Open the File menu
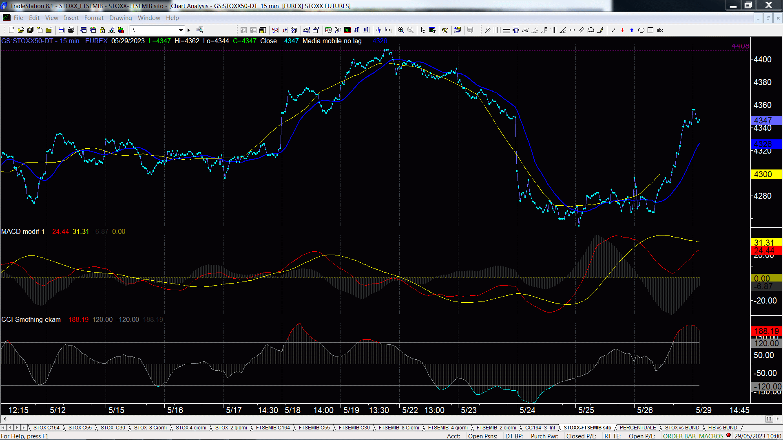783x440 pixels. pyautogui.click(x=18, y=18)
